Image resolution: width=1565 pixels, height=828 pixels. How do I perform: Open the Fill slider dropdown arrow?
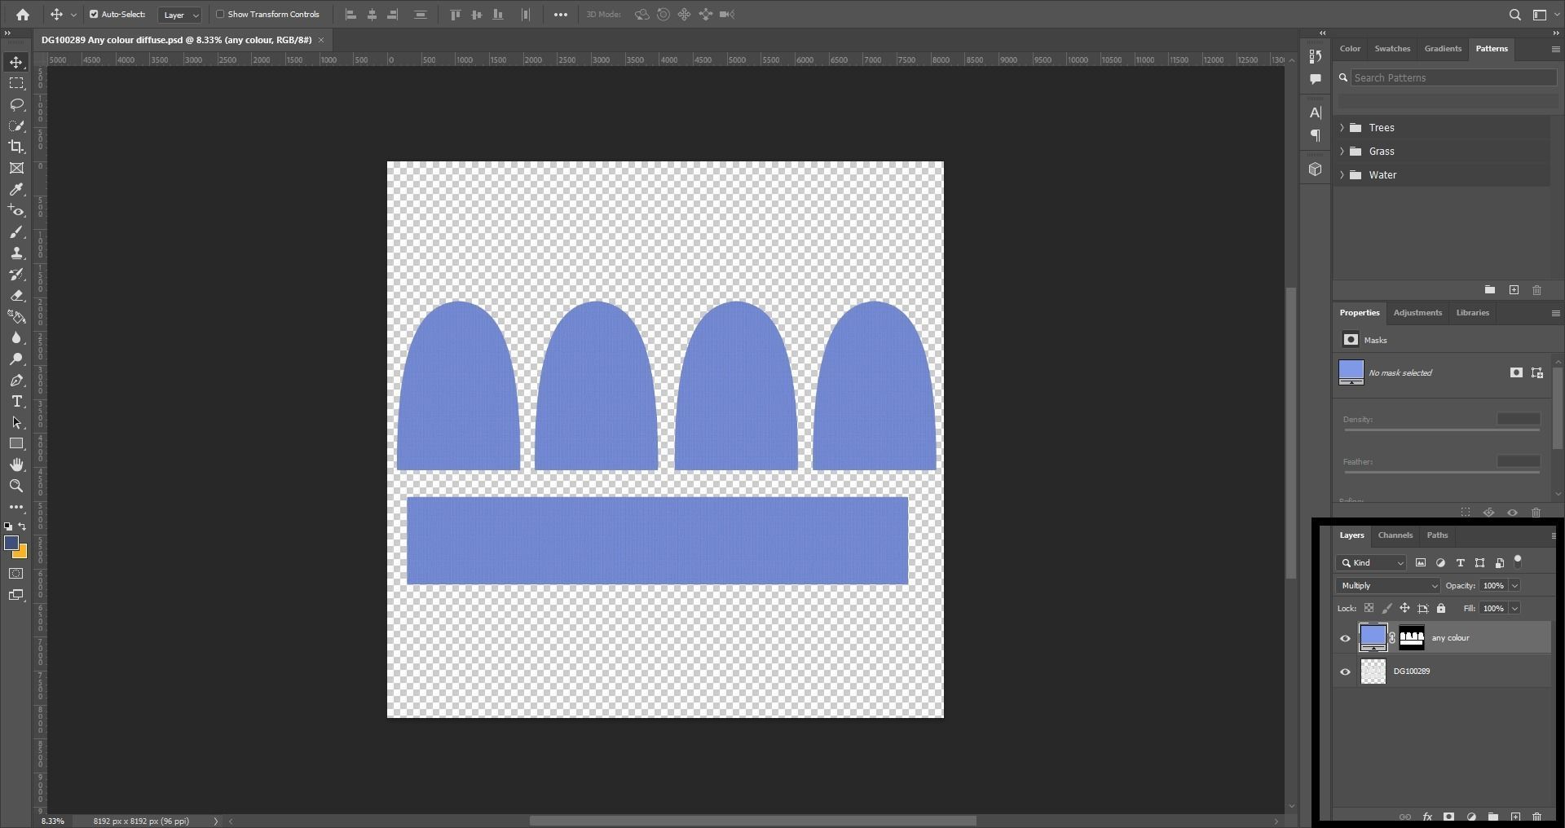pyautogui.click(x=1515, y=609)
